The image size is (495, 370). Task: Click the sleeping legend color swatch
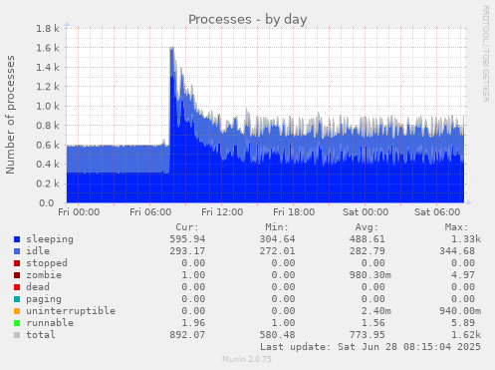17,239
